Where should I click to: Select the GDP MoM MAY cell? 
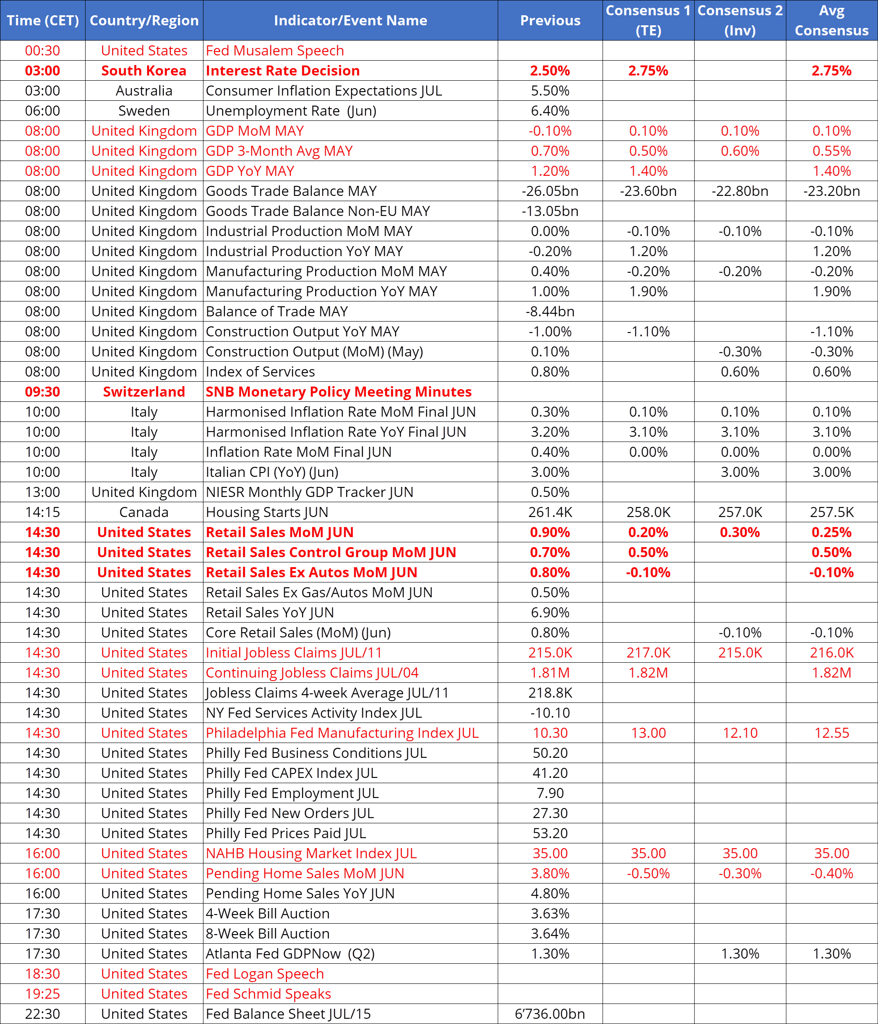[350, 131]
